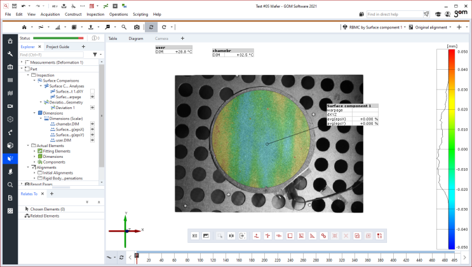Enable visibility box for Surface...t 1.dXY
Viewport: 472px width, 267px height.
[x=92, y=91]
